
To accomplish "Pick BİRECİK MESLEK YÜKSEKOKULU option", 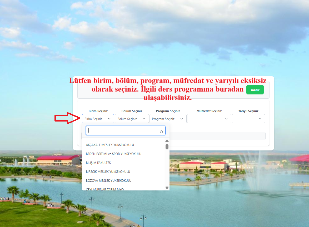I will tap(108, 171).
